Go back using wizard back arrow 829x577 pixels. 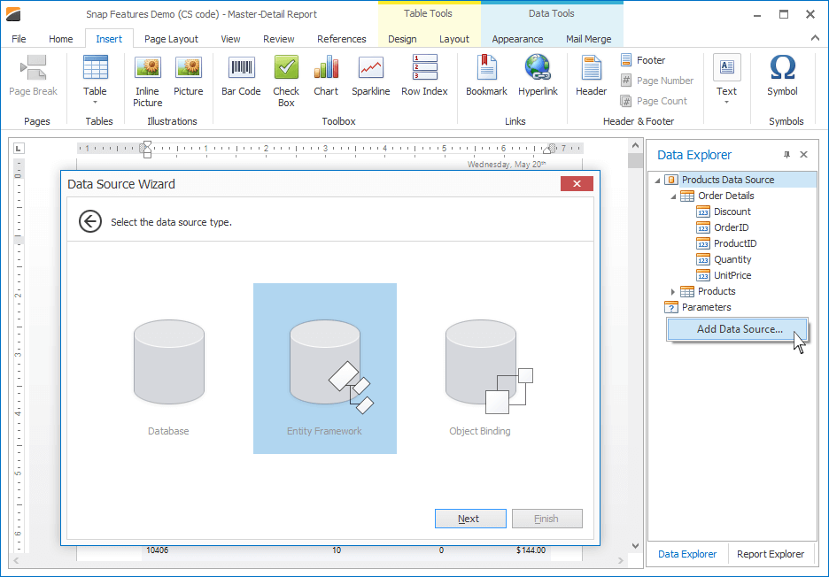point(90,221)
